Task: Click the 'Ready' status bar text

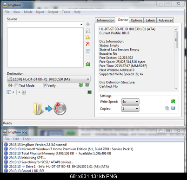Action: 7,123
